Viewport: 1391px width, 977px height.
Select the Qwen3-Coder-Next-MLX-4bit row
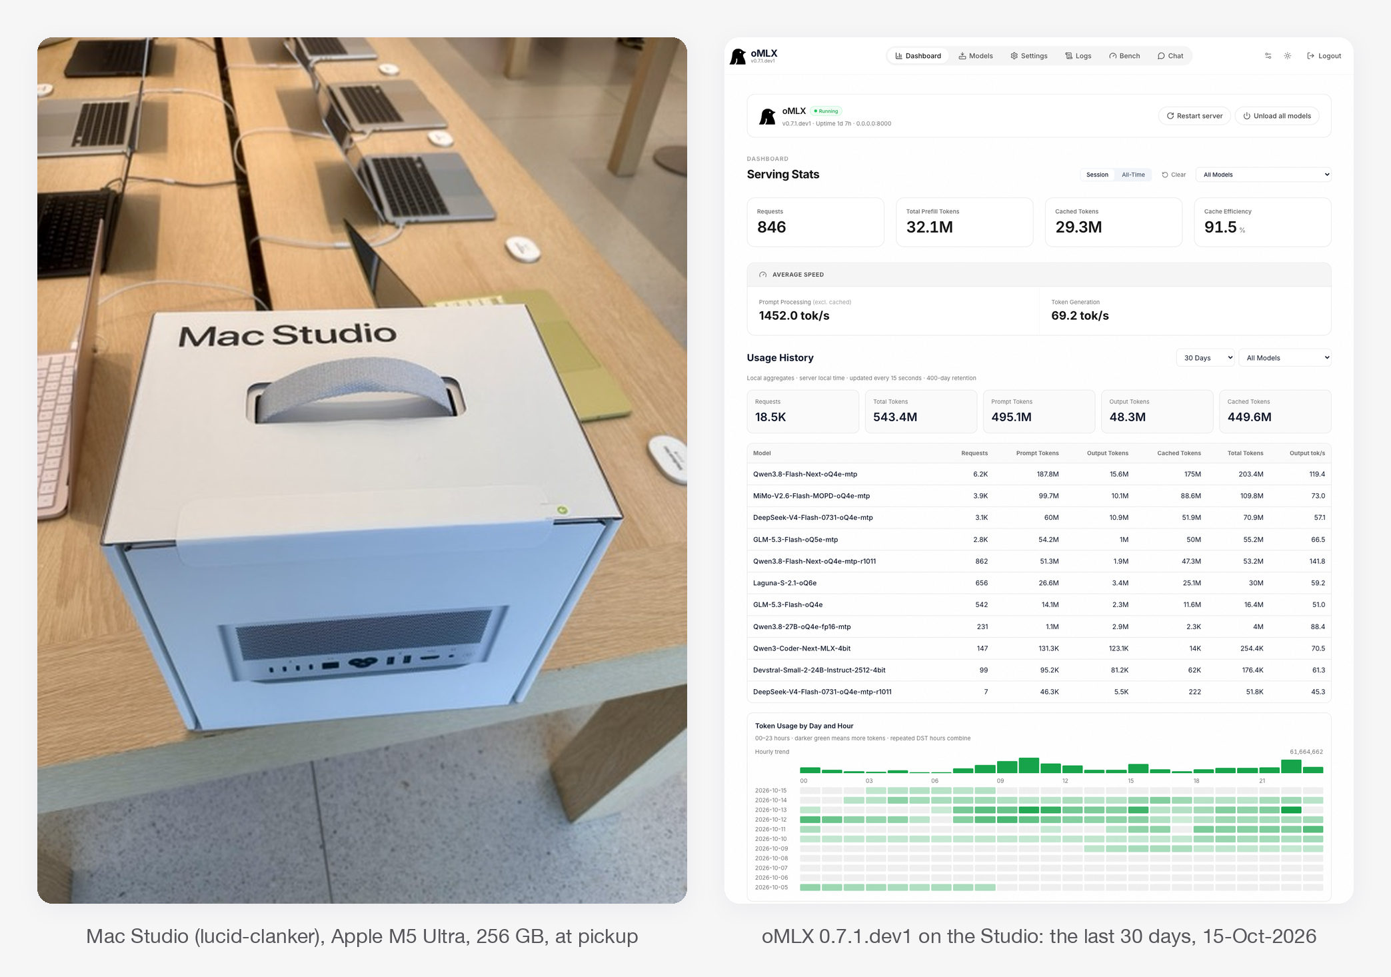pos(1039,648)
